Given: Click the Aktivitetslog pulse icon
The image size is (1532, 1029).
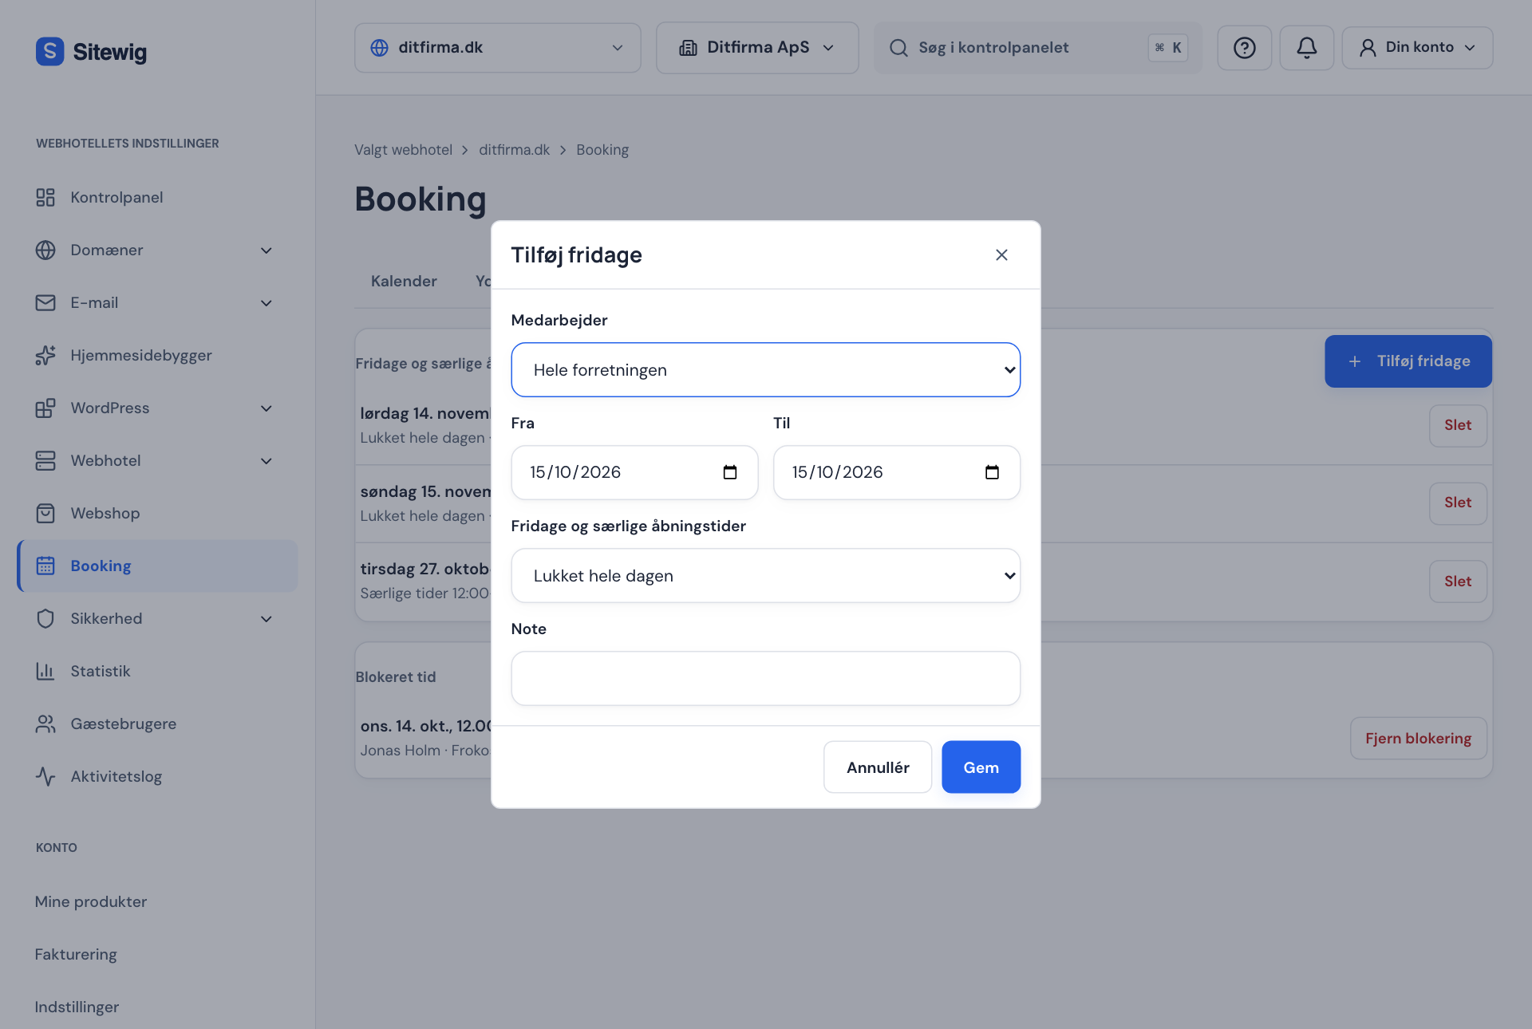Looking at the screenshot, I should point(45,776).
